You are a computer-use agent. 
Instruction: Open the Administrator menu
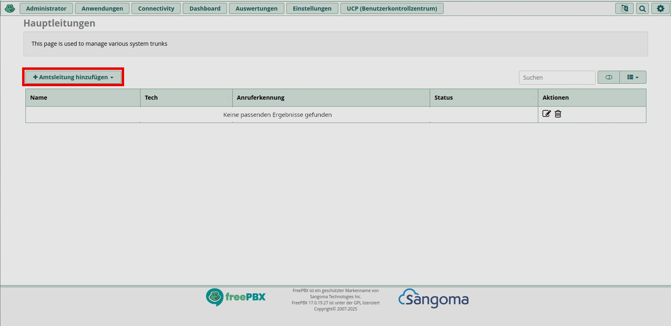[46, 9]
